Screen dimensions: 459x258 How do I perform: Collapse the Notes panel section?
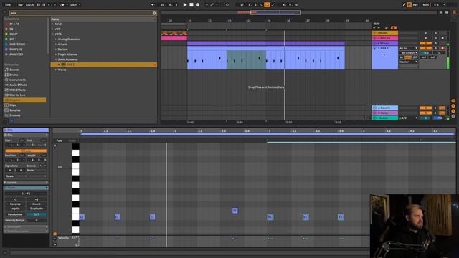[x=47, y=188]
